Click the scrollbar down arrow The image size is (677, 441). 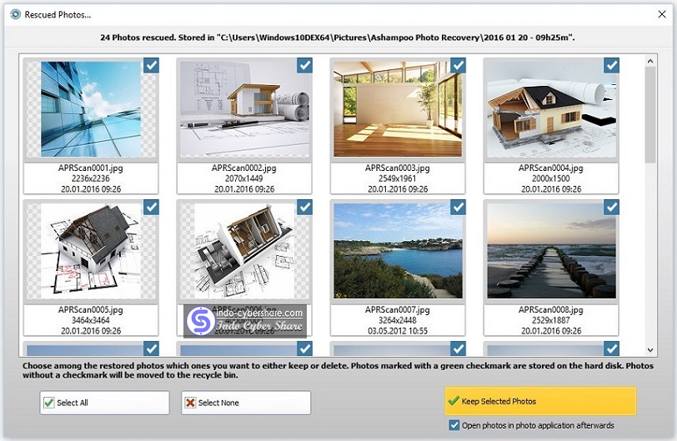pos(650,350)
